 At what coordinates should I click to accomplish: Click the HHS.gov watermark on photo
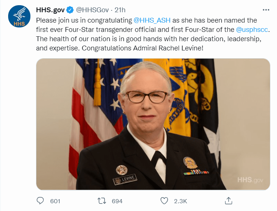pyautogui.click(x=250, y=180)
